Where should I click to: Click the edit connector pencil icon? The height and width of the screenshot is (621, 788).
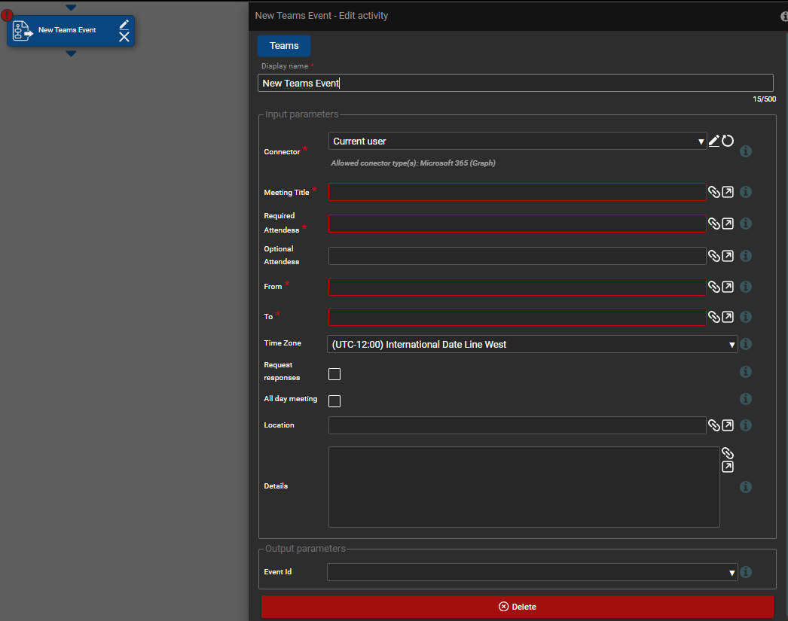tap(714, 141)
